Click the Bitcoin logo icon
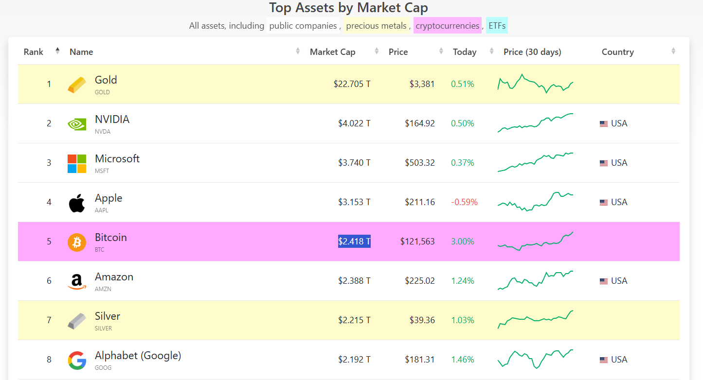Image resolution: width=703 pixels, height=380 pixels. pyautogui.click(x=77, y=242)
